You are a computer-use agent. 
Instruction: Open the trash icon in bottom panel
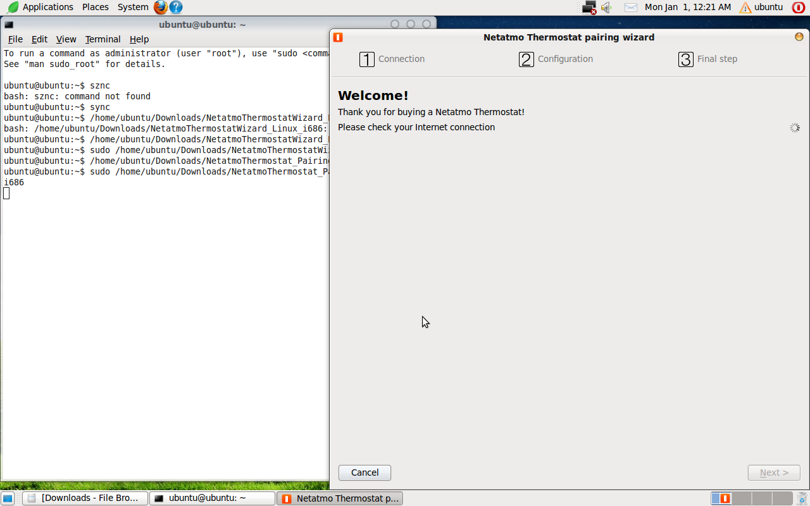pyautogui.click(x=803, y=498)
